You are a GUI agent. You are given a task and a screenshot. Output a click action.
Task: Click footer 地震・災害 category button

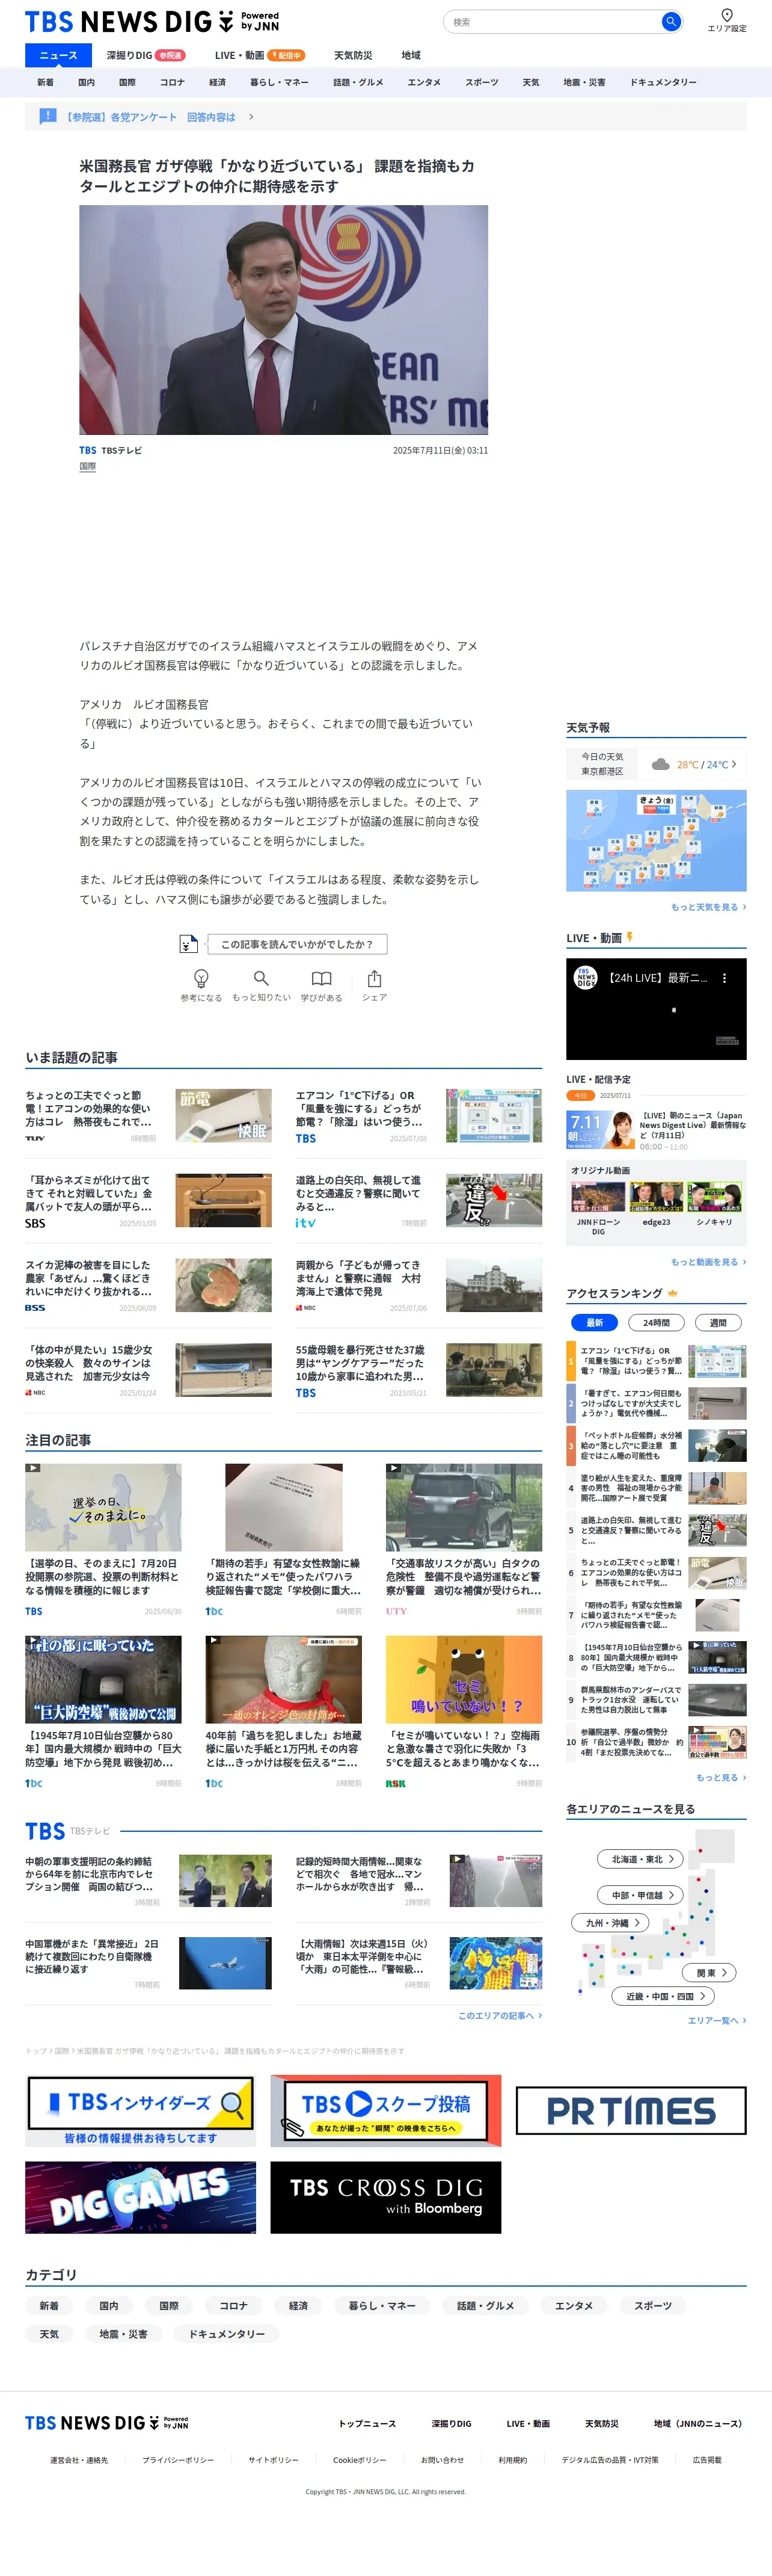123,2333
